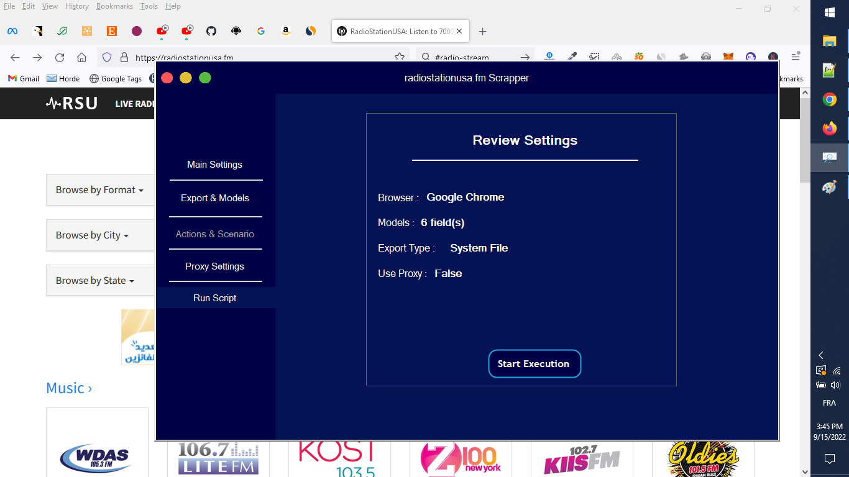The height and width of the screenshot is (477, 849).
Task: Expand the Browse by Format dropdown
Action: [100, 190]
